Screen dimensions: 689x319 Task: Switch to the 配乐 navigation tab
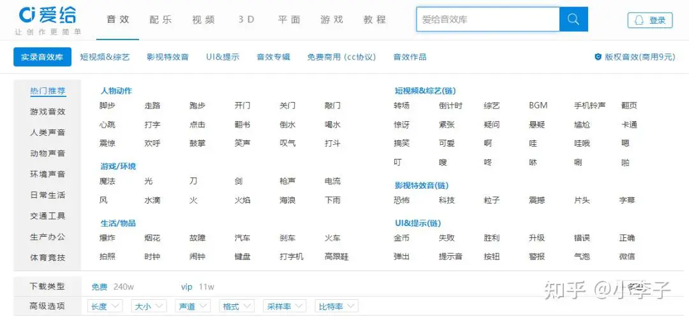pyautogui.click(x=161, y=20)
